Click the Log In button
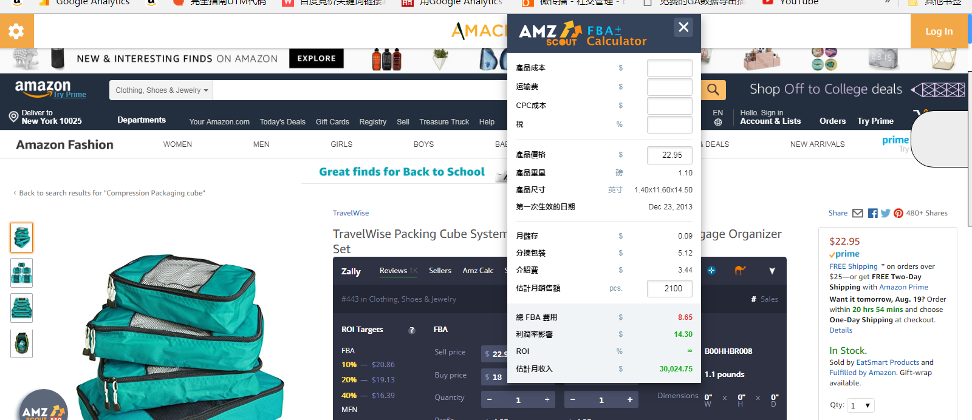 [939, 31]
